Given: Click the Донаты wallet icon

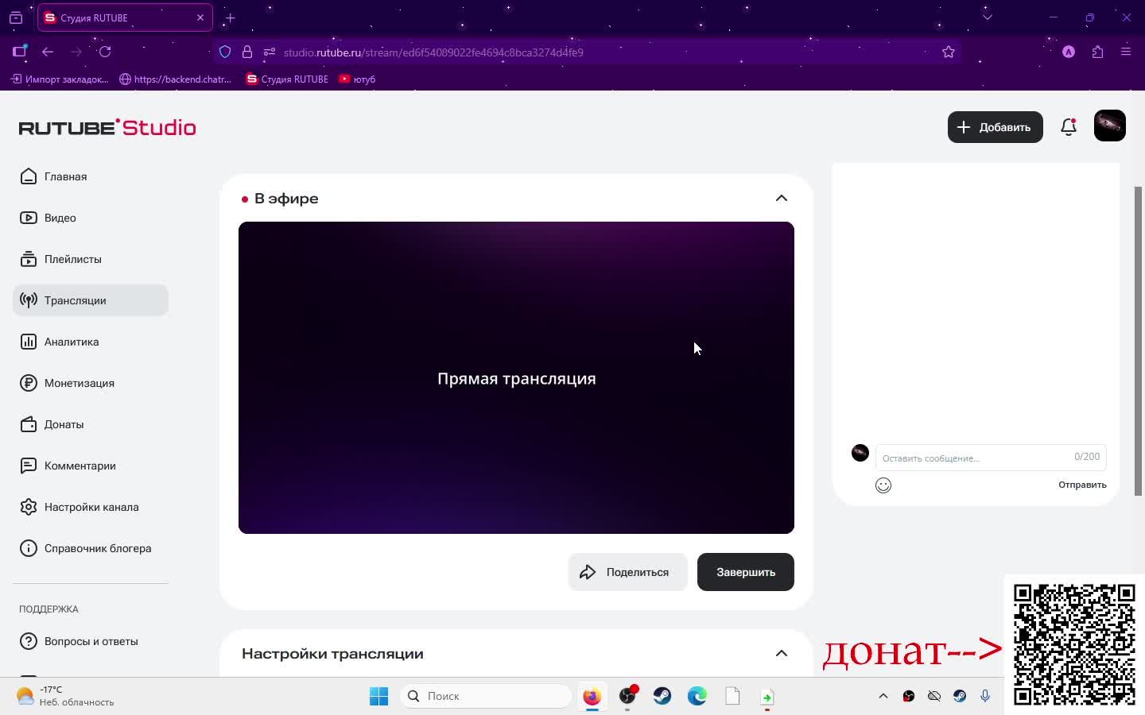Looking at the screenshot, I should tap(29, 424).
